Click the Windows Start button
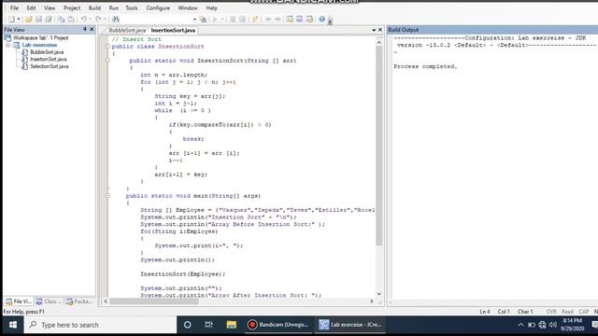This screenshot has height=336, width=598. (x=12, y=325)
